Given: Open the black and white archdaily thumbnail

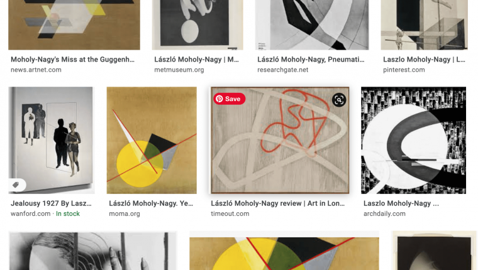Looking at the screenshot, I should coord(413,140).
